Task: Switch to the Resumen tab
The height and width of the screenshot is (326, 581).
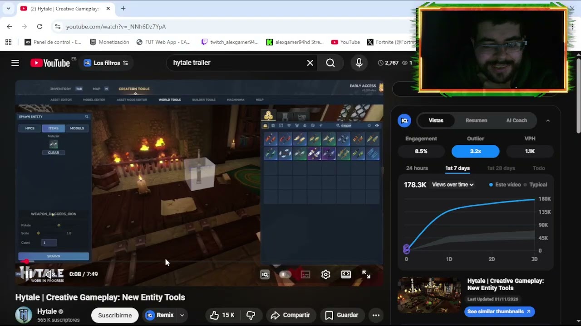Action: tap(476, 120)
